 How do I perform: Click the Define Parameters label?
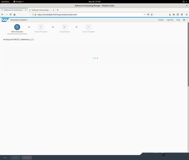[17, 32]
